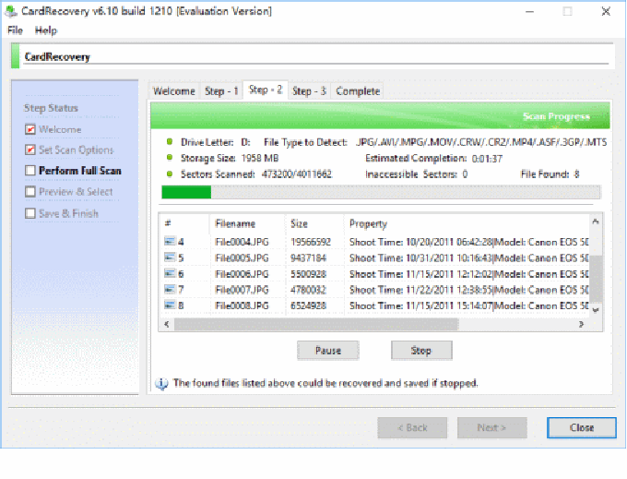The width and height of the screenshot is (627, 479).
Task: Click the horizontal scrollbar right arrow
Action: click(x=581, y=324)
